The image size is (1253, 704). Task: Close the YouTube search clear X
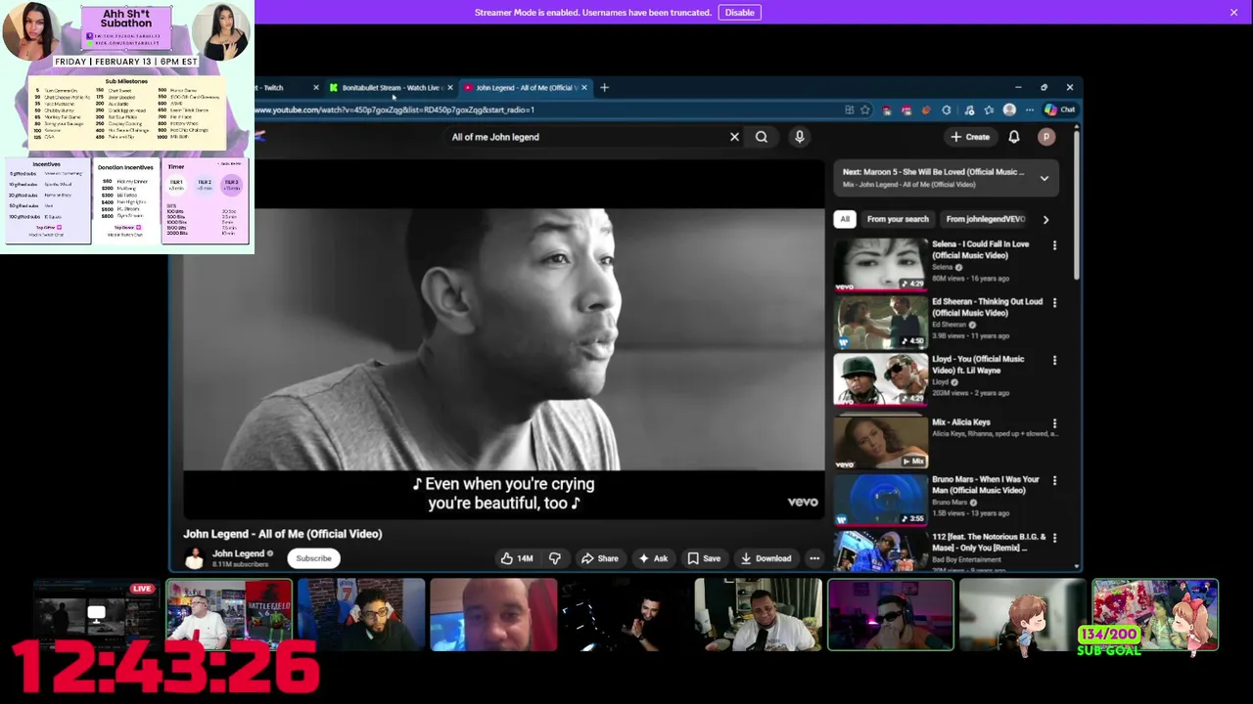[x=734, y=137]
